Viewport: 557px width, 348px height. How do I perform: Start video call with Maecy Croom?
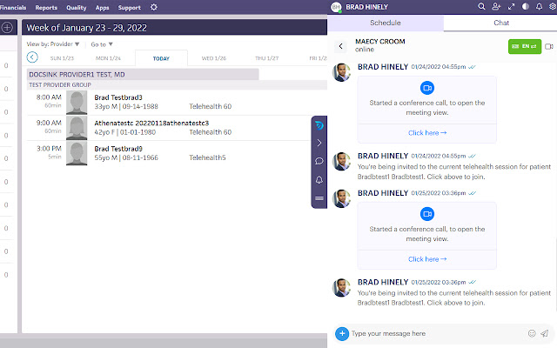click(x=549, y=46)
